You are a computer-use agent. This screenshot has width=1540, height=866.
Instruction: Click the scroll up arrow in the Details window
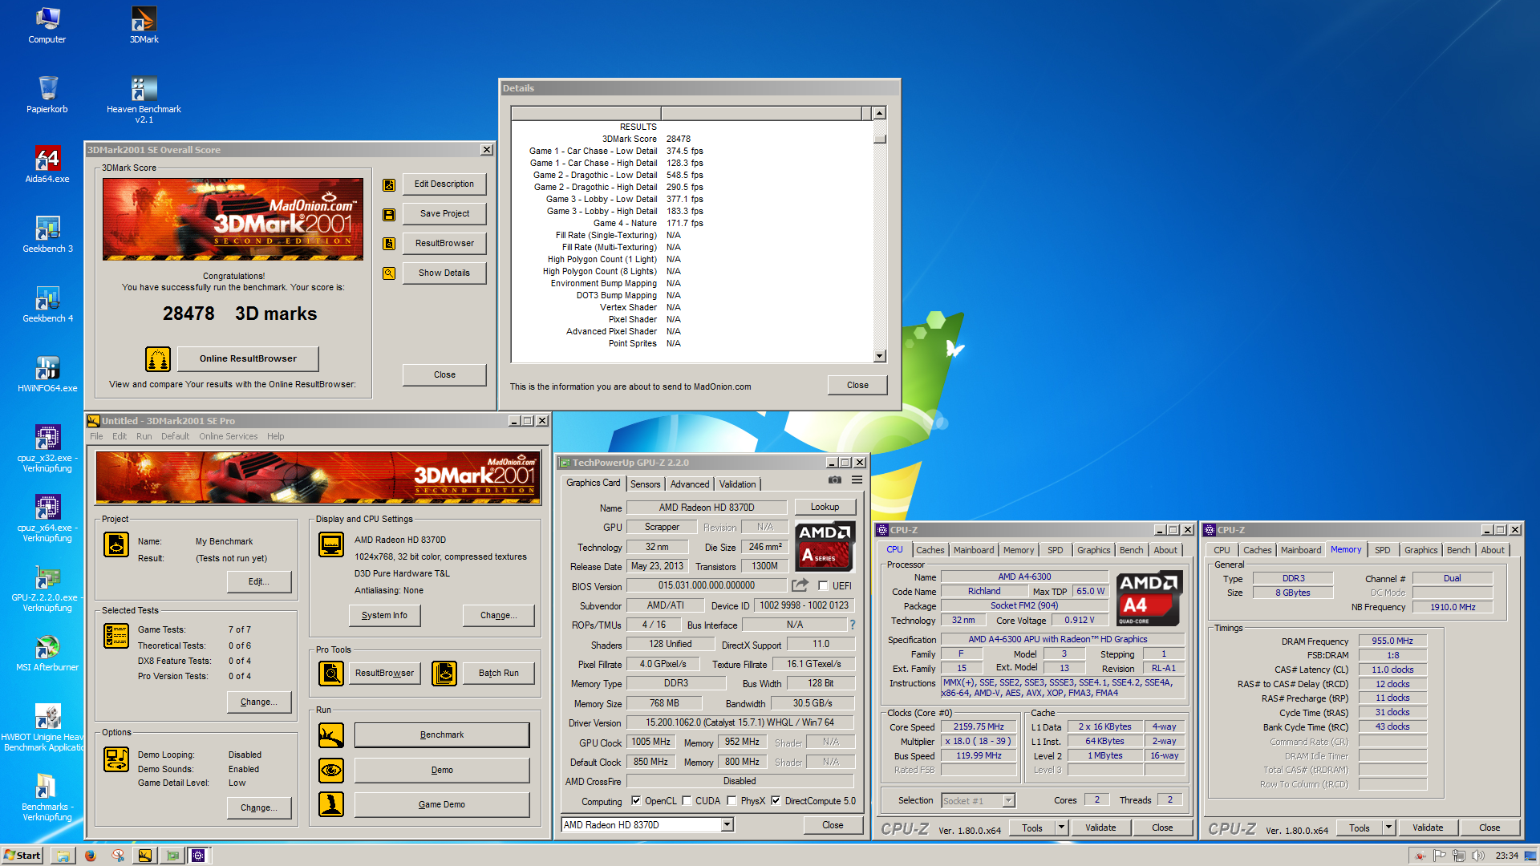[x=880, y=114]
